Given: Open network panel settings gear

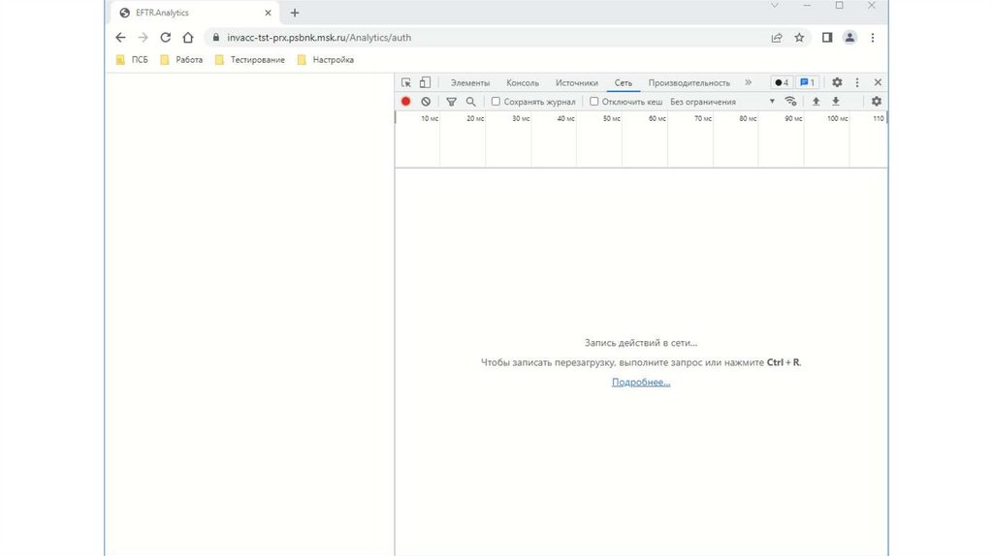Looking at the screenshot, I should point(877,102).
